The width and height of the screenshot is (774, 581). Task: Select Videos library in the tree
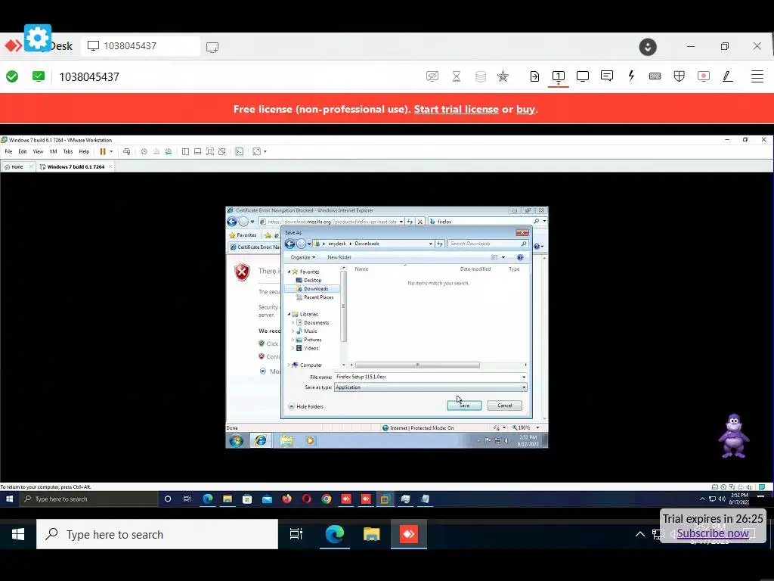point(308,348)
